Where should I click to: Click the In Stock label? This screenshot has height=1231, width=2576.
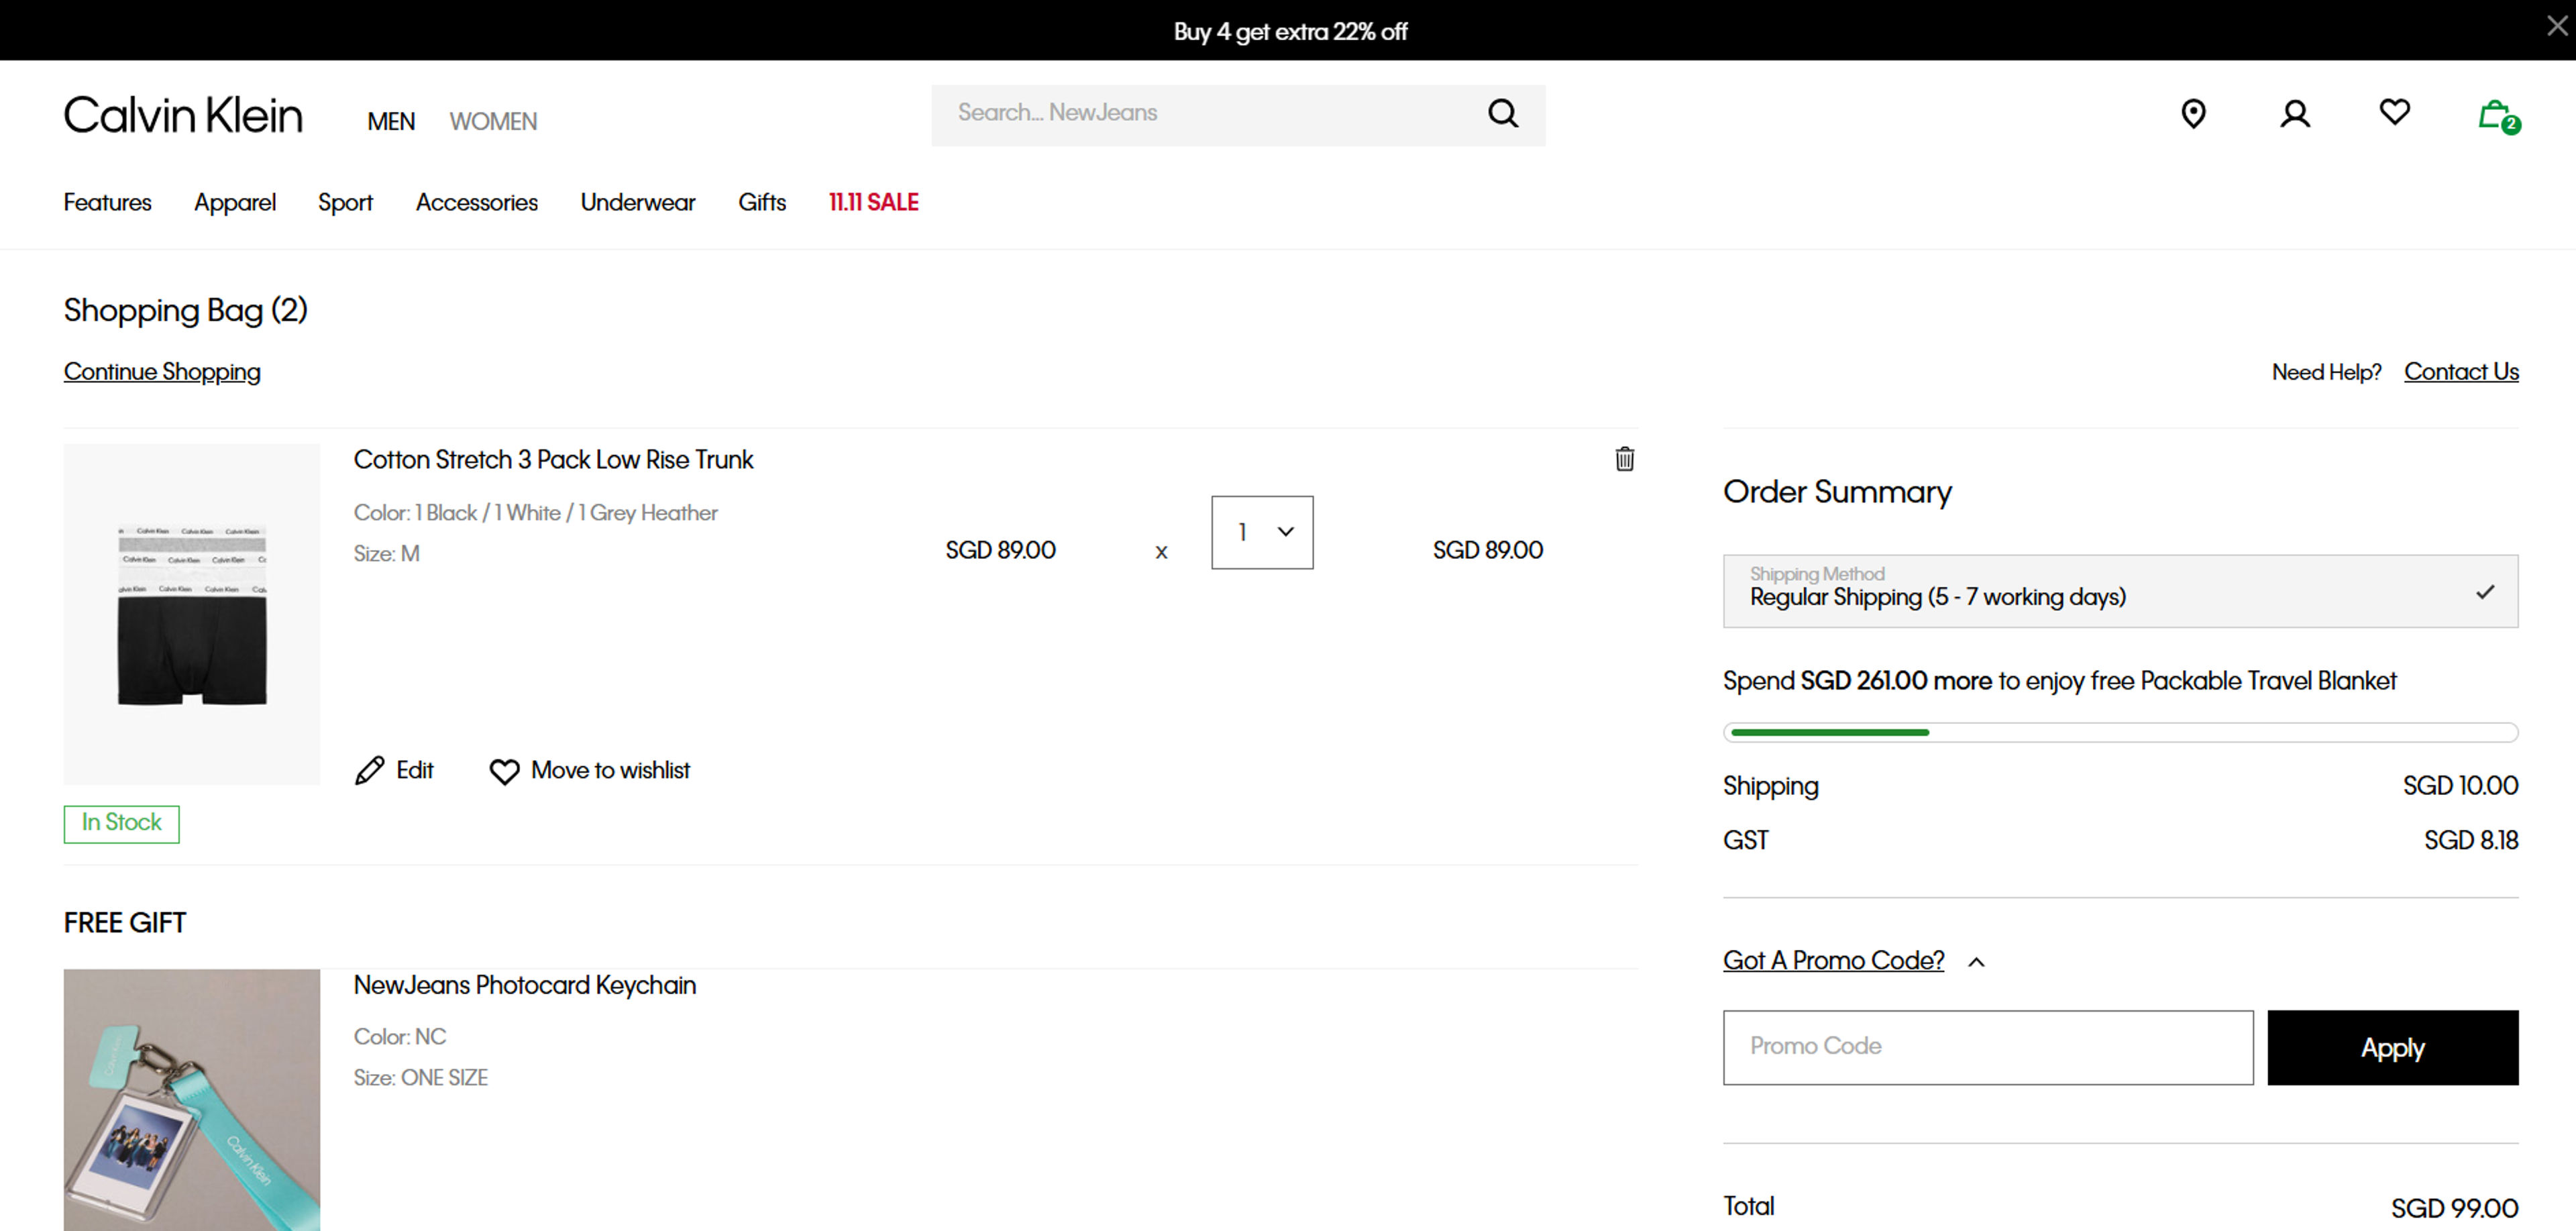point(121,823)
